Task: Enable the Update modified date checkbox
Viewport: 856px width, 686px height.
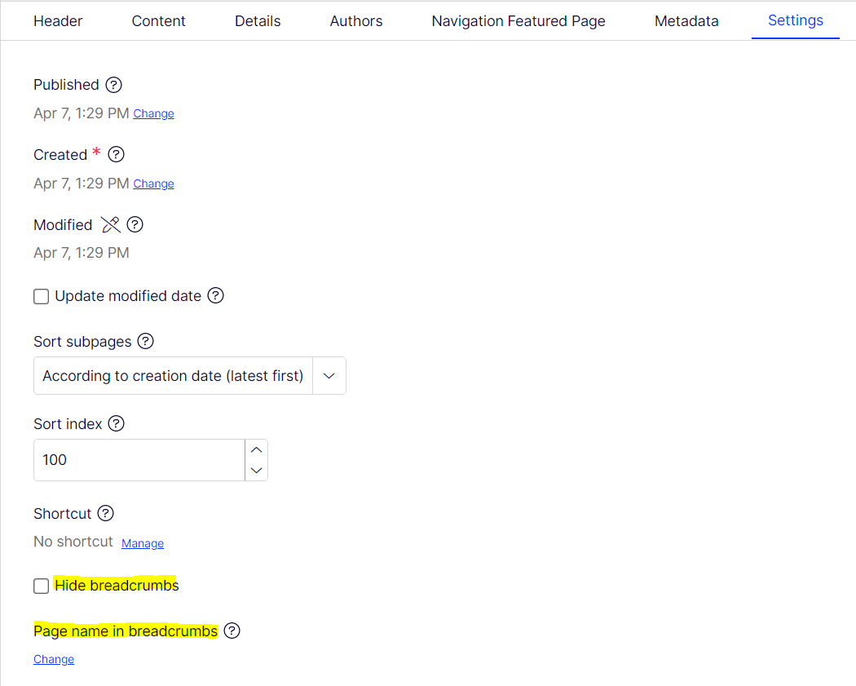Action: pos(42,297)
